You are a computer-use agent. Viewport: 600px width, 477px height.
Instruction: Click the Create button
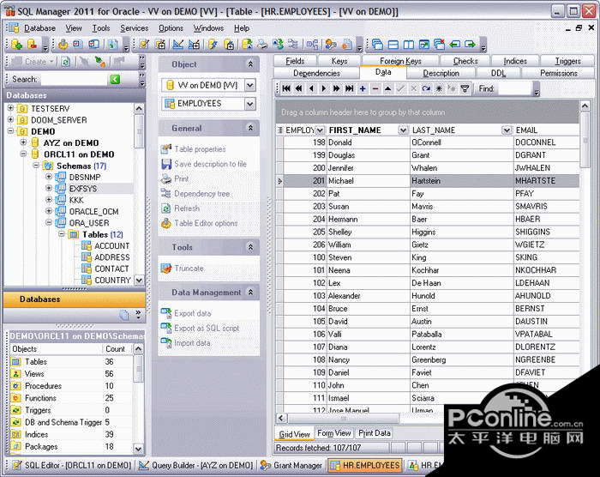[x=33, y=61]
